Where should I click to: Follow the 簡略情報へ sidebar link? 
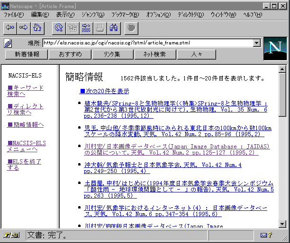[25, 125]
